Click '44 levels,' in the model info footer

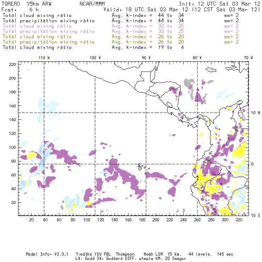click(x=200, y=254)
